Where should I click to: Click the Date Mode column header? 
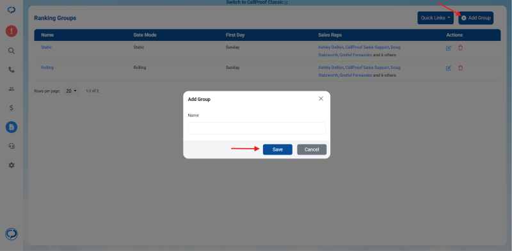(145, 35)
